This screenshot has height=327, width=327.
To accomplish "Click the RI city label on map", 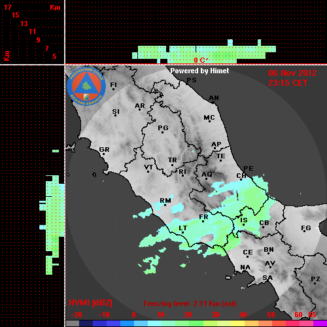I will pyautogui.click(x=182, y=172).
